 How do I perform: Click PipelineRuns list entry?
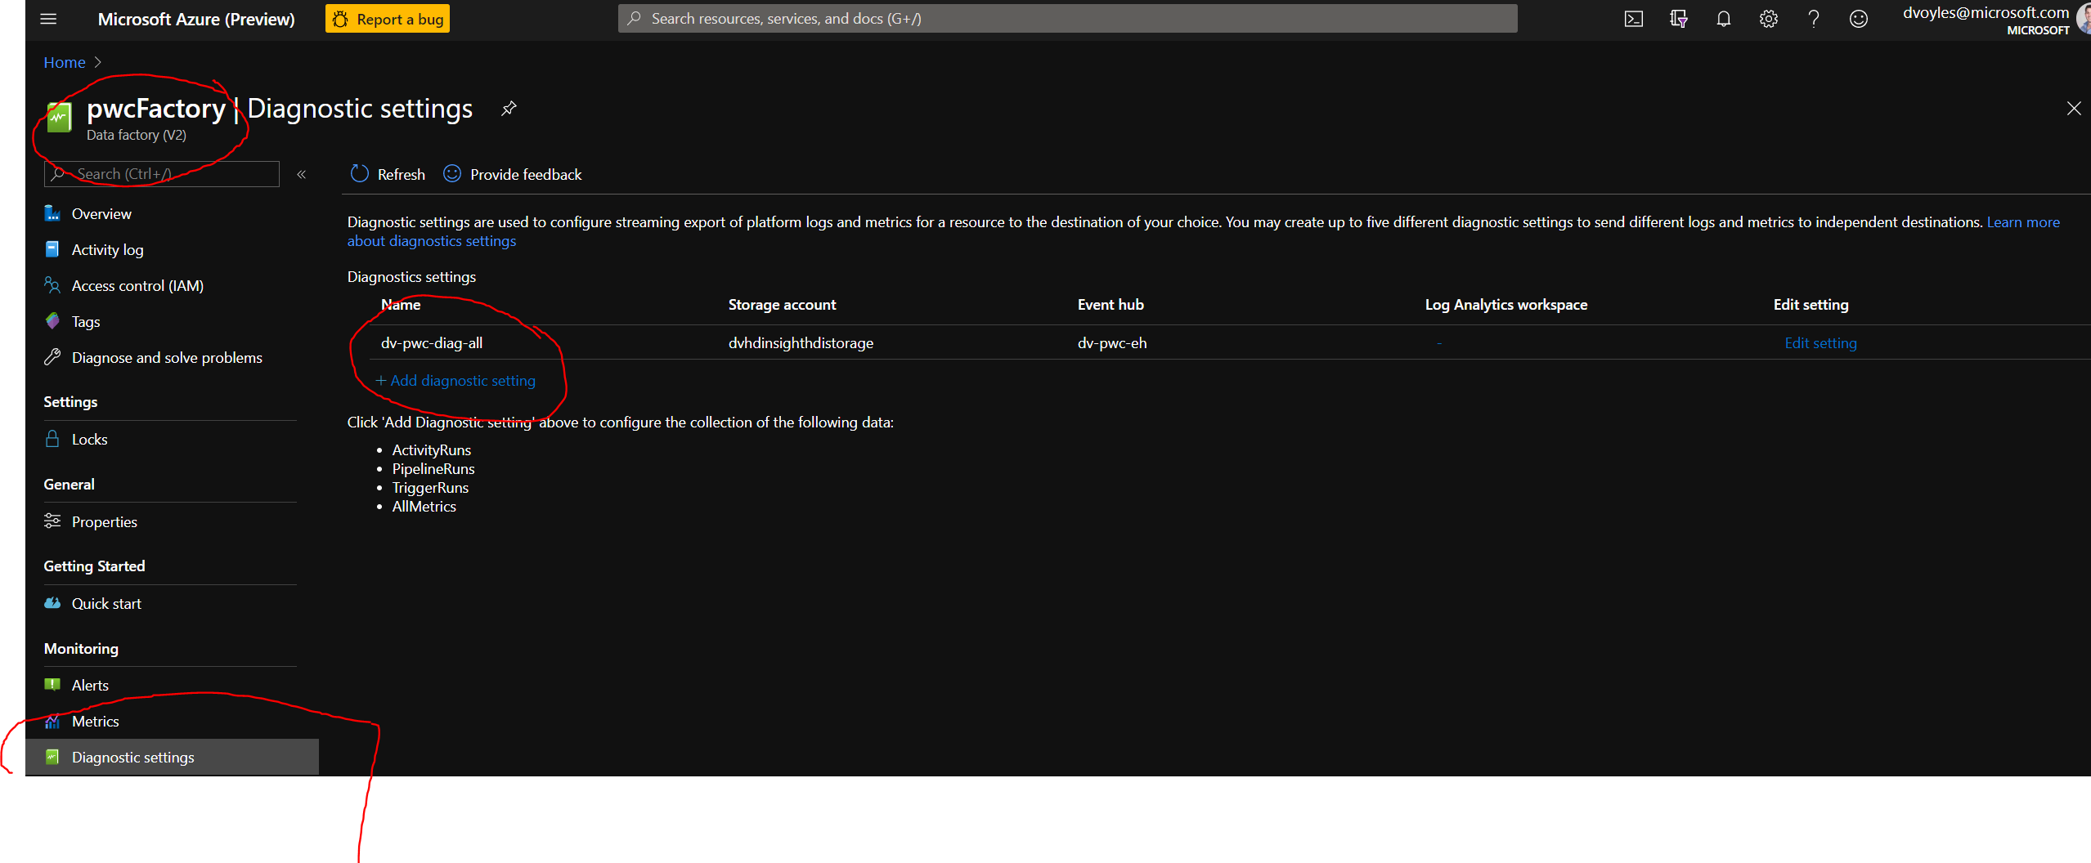click(433, 469)
